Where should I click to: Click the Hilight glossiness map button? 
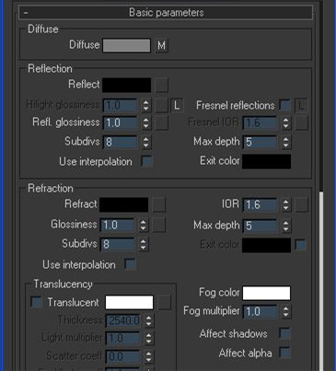tap(161, 105)
